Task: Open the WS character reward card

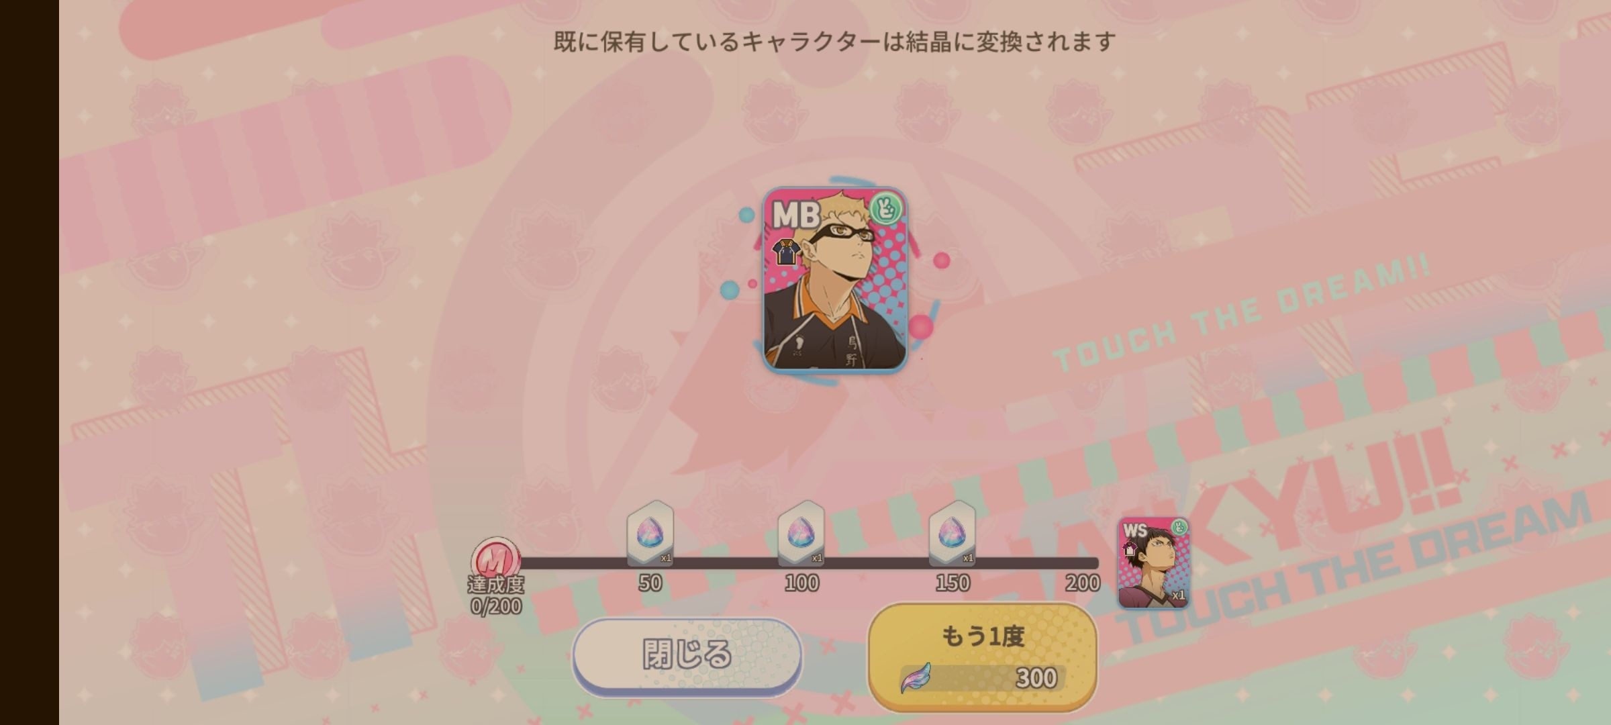Action: point(1153,563)
